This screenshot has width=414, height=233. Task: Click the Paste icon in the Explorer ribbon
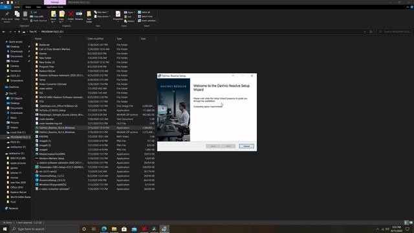(25, 16)
